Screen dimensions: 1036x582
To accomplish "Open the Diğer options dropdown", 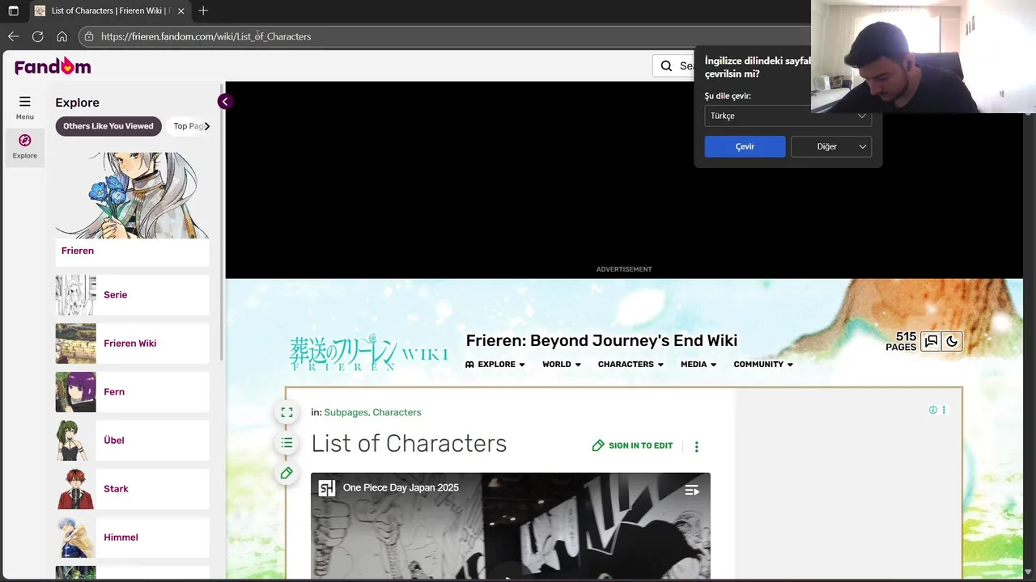I will [x=831, y=146].
